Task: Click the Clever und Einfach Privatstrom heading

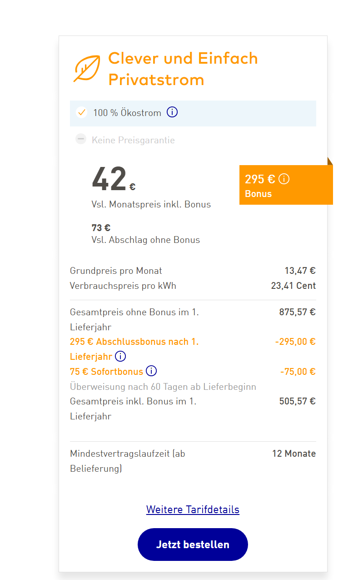Action: (x=183, y=69)
